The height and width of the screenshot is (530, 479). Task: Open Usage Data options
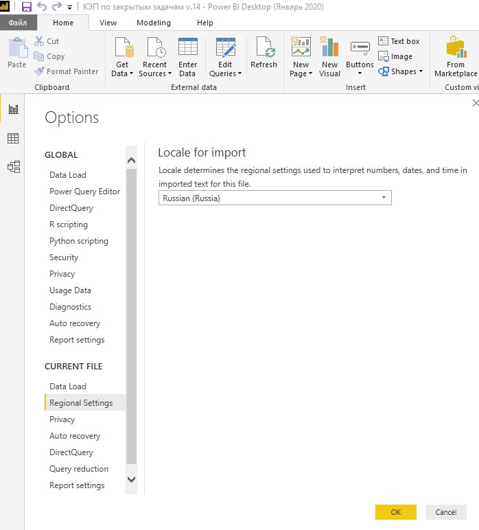point(70,290)
